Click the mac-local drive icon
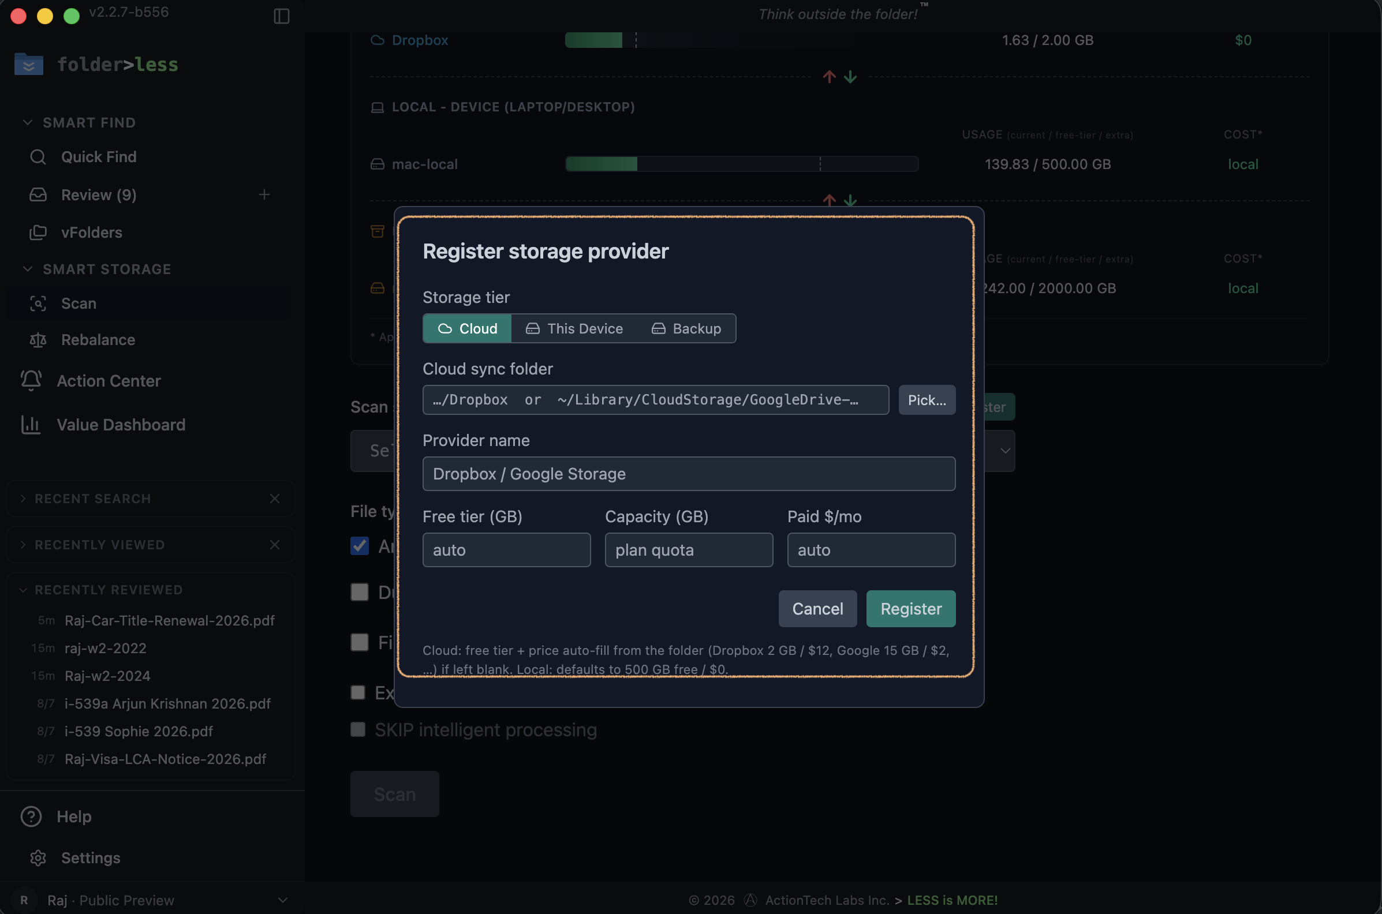Screen dimensions: 1382x914 pos(378,164)
